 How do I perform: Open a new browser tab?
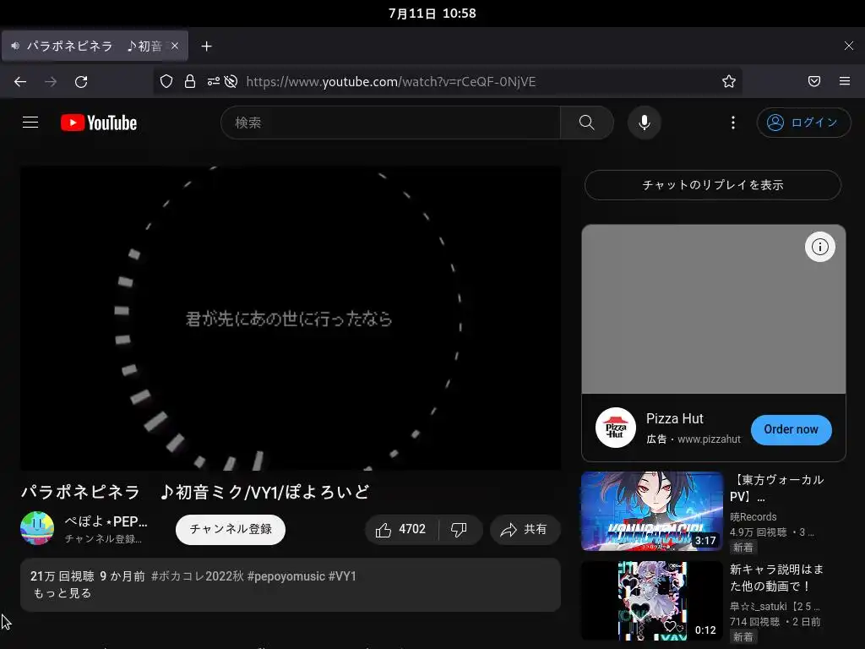click(206, 46)
